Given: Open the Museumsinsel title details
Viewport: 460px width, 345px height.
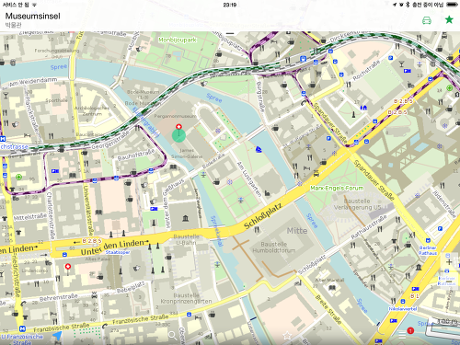Looking at the screenshot, I should pyautogui.click(x=32, y=16).
